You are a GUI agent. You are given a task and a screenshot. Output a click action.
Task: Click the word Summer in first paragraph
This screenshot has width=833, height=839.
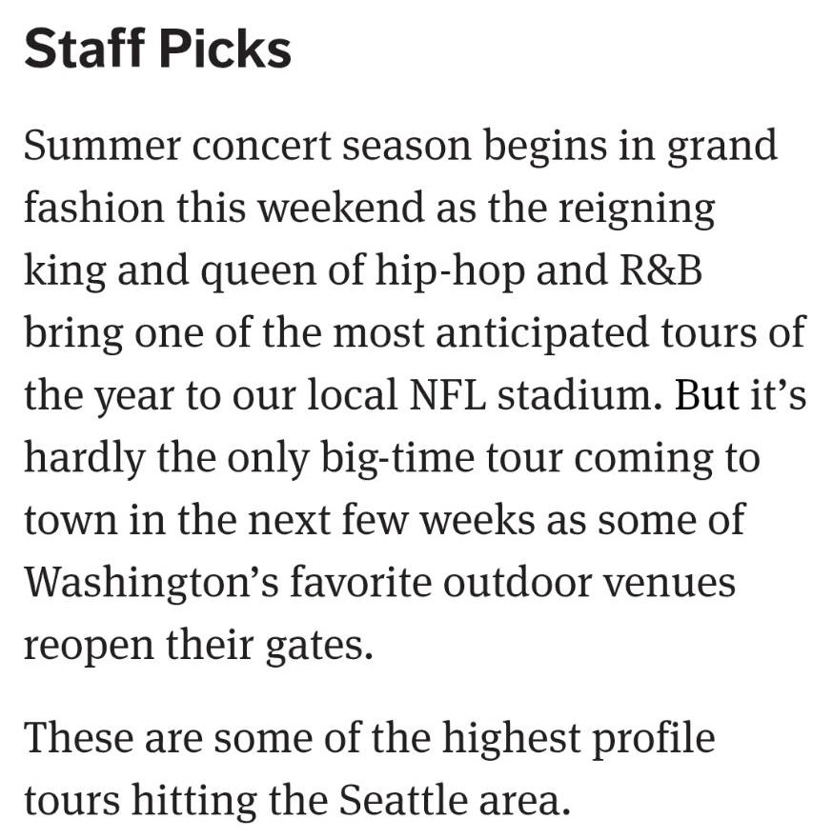coord(102,145)
